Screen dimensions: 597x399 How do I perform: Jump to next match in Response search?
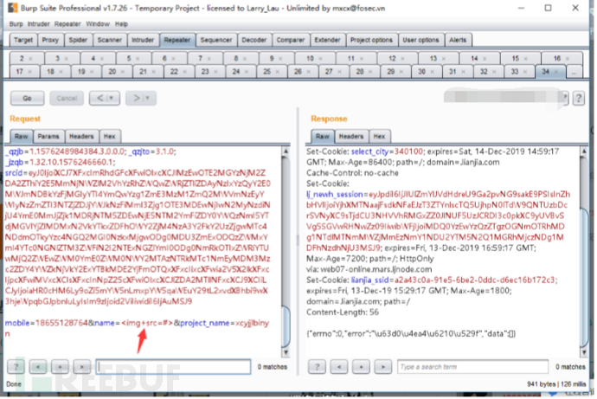coord(383,367)
